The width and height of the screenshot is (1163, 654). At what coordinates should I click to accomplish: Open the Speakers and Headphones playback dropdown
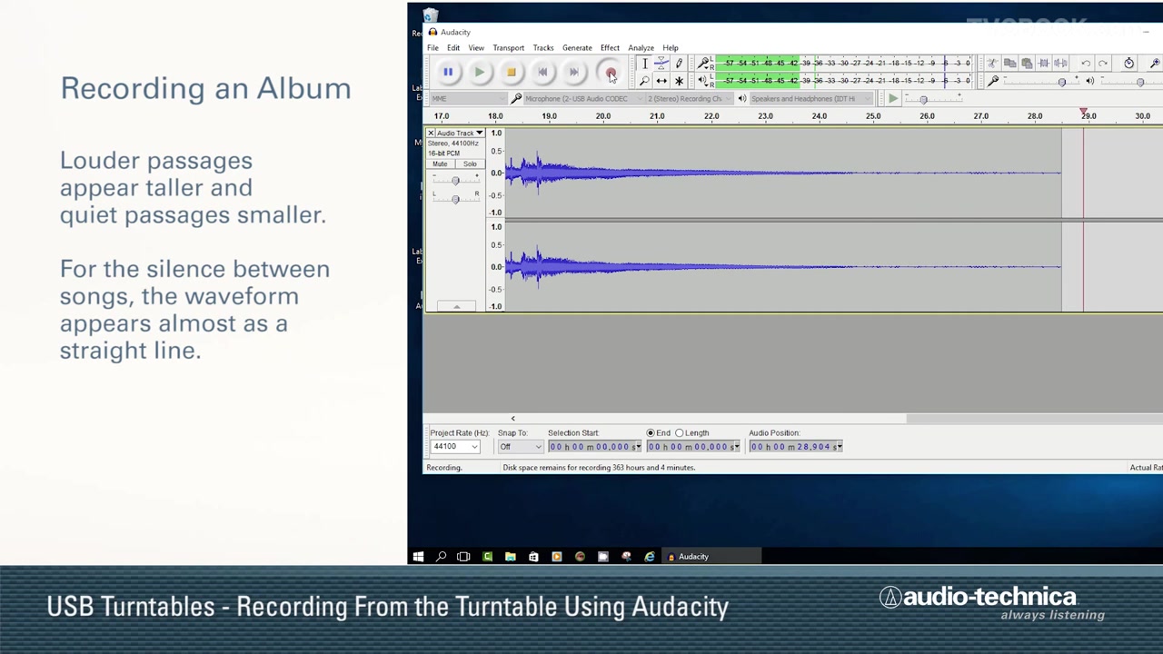coord(812,99)
